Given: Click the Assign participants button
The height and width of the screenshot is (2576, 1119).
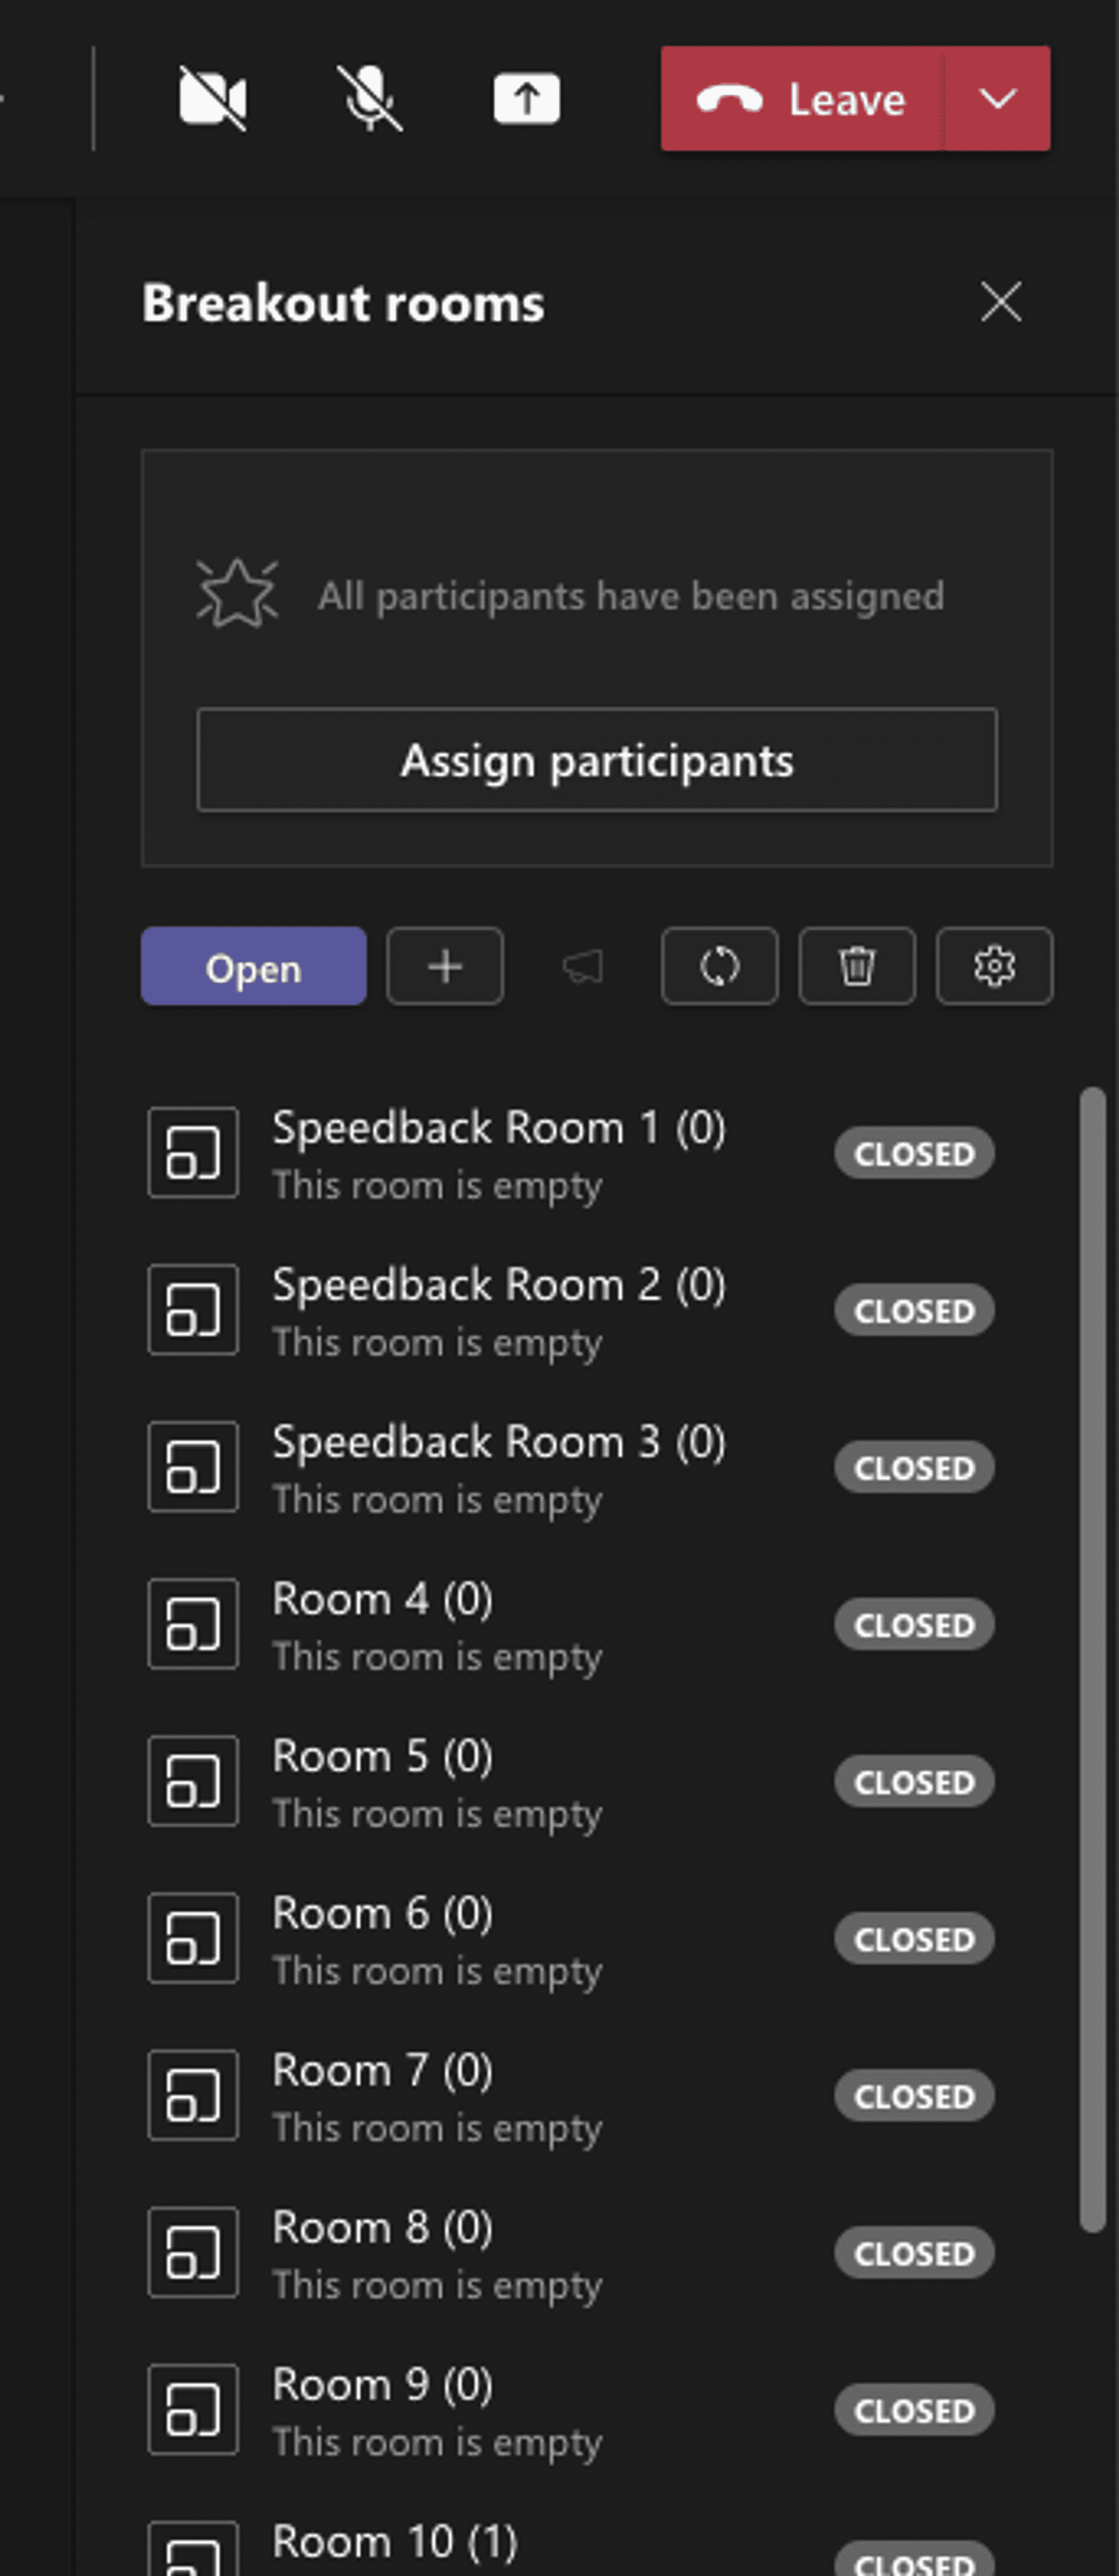Looking at the screenshot, I should pyautogui.click(x=596, y=760).
